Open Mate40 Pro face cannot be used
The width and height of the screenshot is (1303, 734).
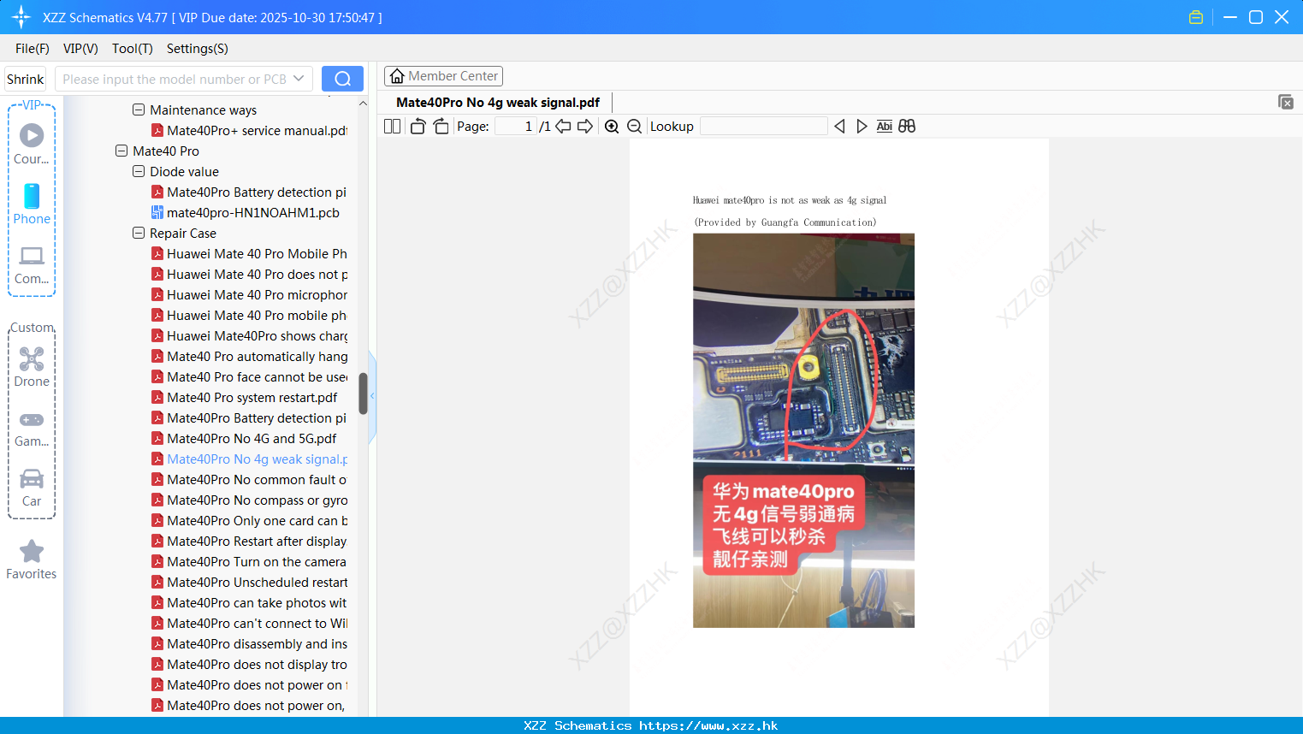pos(249,377)
